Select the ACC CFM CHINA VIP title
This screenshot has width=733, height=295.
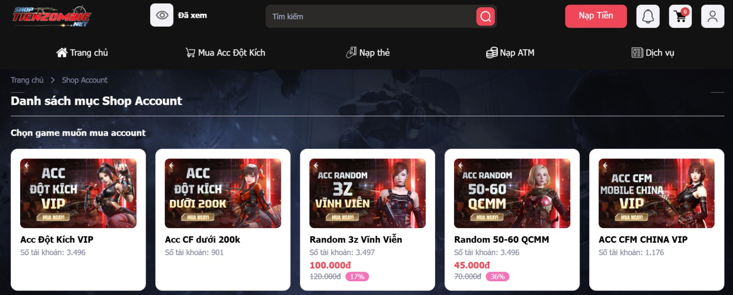coord(643,240)
